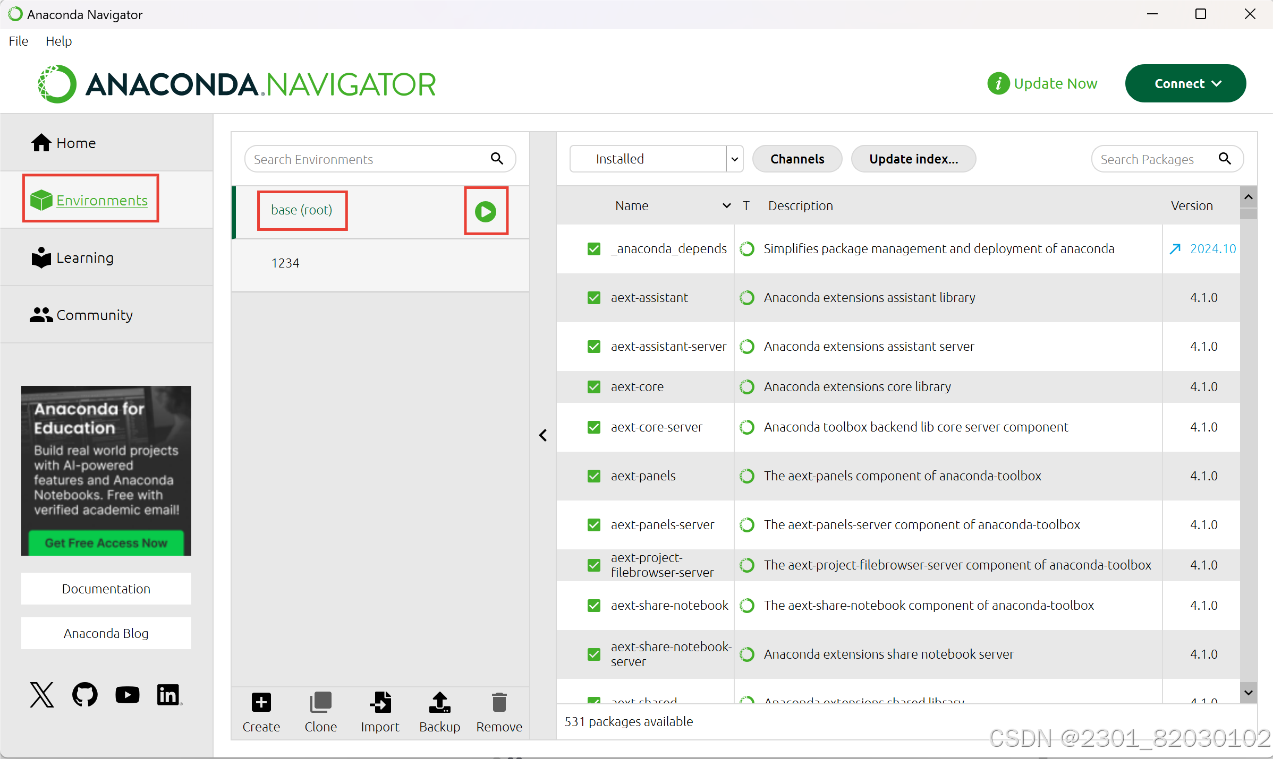Click the Learning reader icon
Viewport: 1273px width, 759px height.
click(x=41, y=257)
